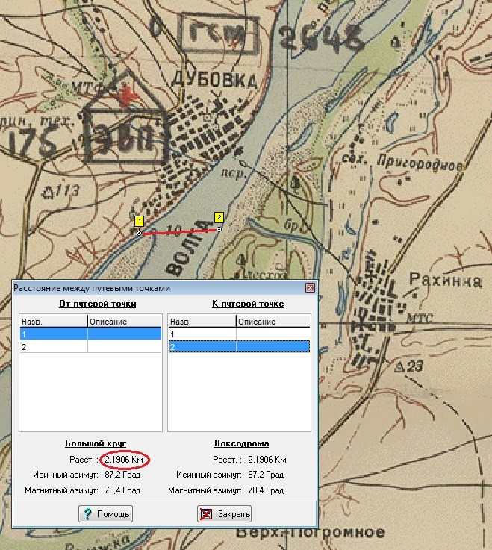This screenshot has height=550, width=492.
Task: Click Большой круг true azimuth 87,2 Град
Action: pos(122,475)
